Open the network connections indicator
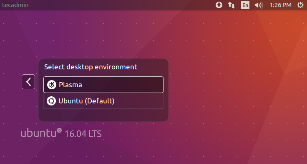This screenshot has width=307, height=164. (x=231, y=5)
